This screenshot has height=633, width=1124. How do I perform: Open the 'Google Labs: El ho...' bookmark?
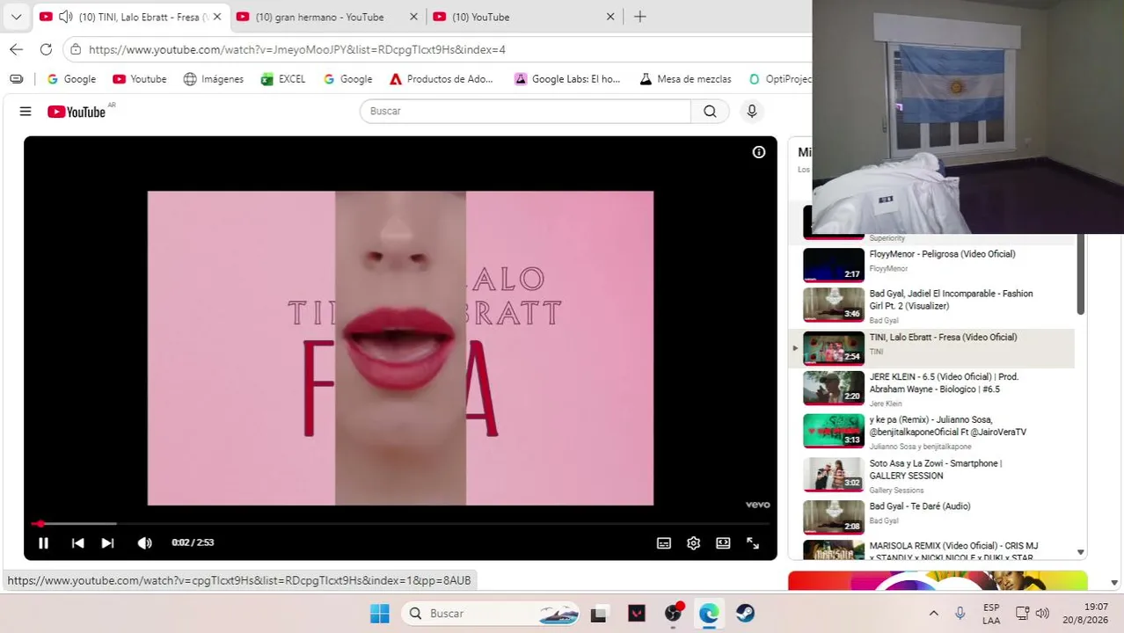coord(567,79)
